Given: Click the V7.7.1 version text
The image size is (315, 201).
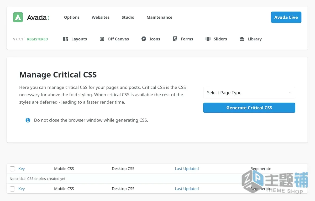Looking at the screenshot, I should coord(18,39).
